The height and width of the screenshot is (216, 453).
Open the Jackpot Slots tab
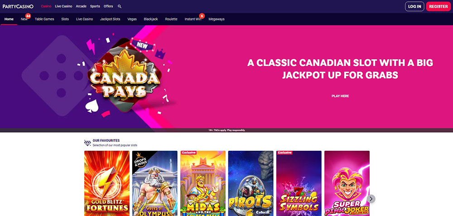(110, 19)
